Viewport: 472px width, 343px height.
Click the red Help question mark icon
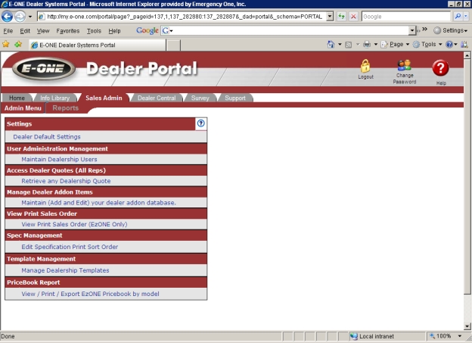click(440, 68)
